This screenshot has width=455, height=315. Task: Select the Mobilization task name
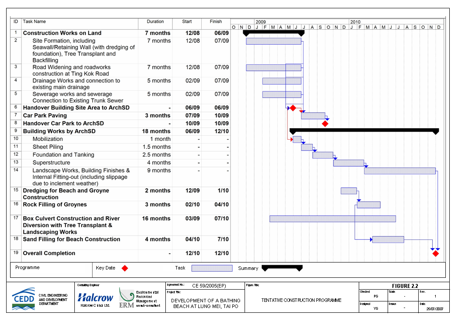(x=48, y=139)
